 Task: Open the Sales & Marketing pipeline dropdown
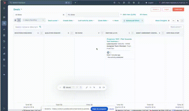pos(33,20)
